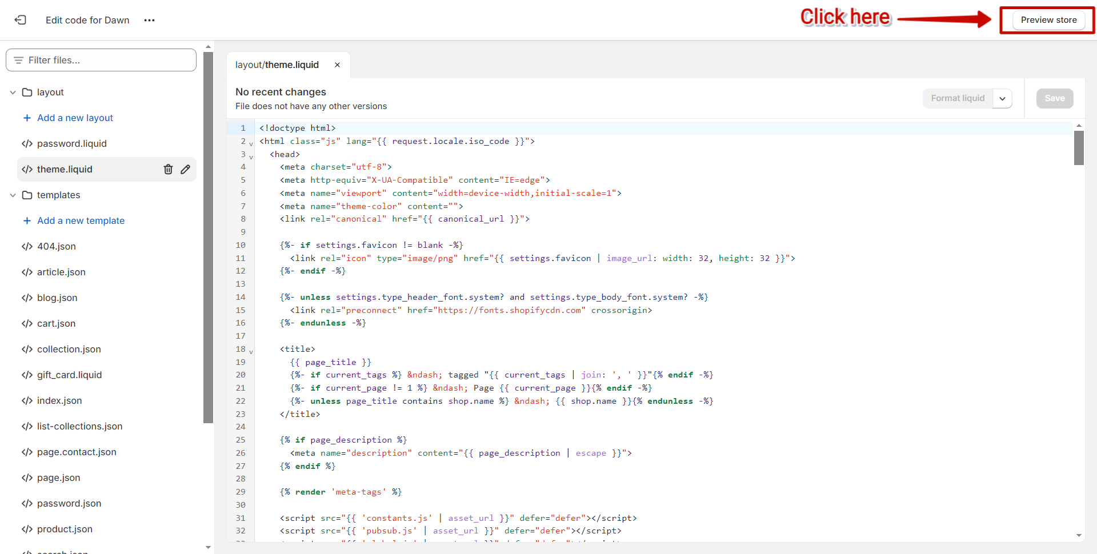Rename theme.liquid using the pencil icon
1097x554 pixels.
click(x=185, y=169)
